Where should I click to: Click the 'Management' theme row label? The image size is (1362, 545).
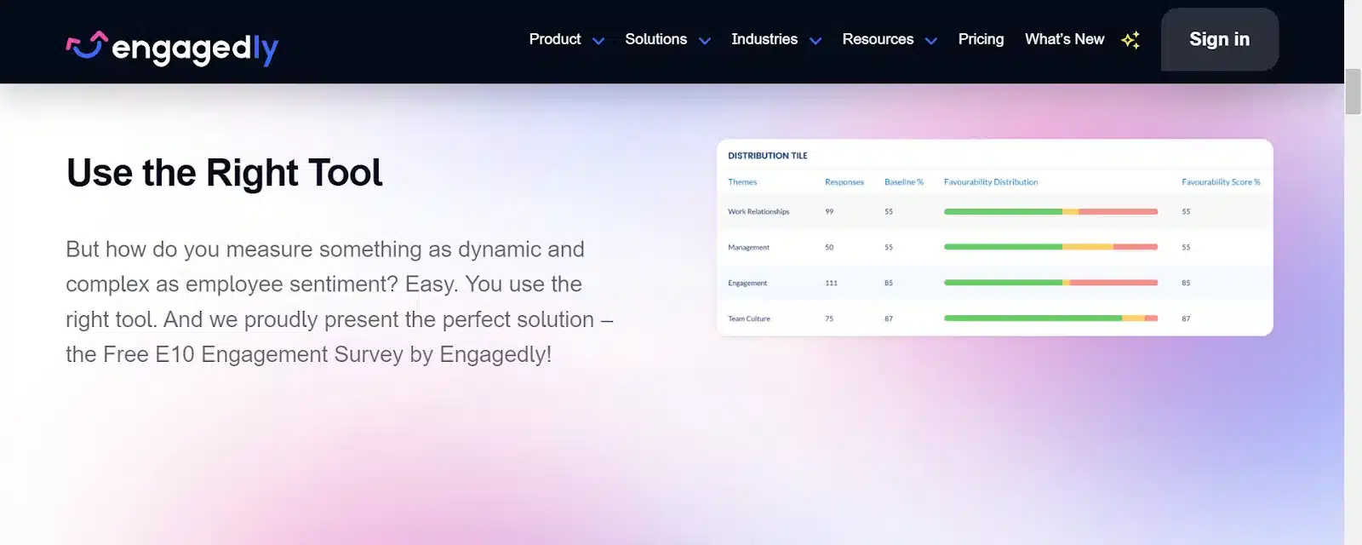coord(749,248)
